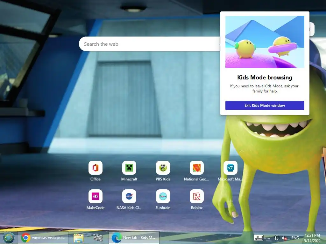
Task: Show hidden system tray icons
Action: tap(269, 238)
